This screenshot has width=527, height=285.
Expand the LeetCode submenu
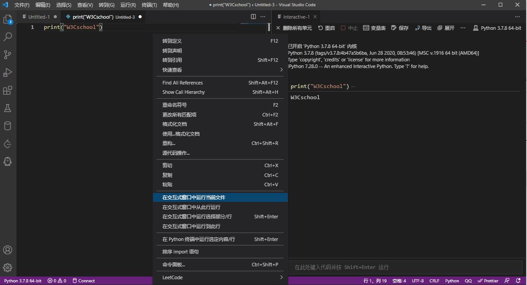220,277
